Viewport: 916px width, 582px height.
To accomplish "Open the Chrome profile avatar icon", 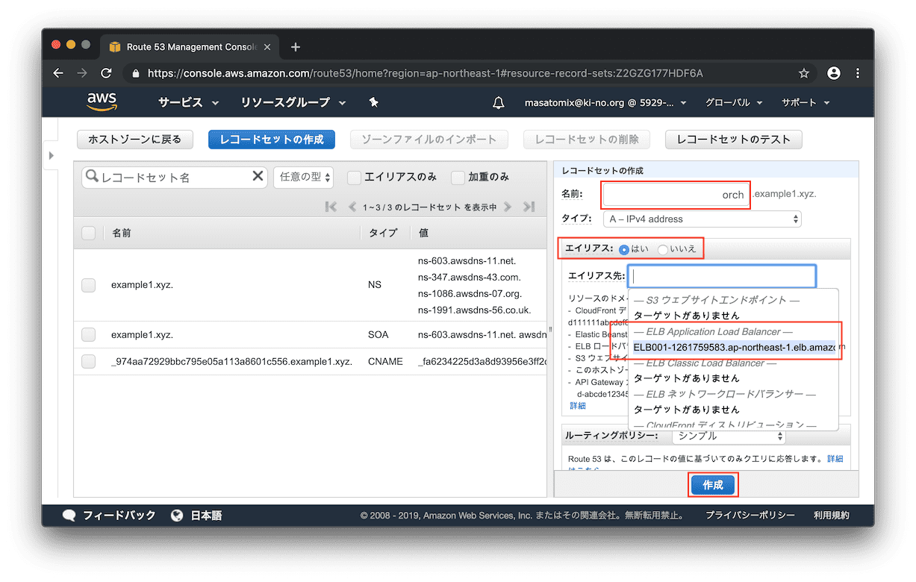I will coord(834,73).
